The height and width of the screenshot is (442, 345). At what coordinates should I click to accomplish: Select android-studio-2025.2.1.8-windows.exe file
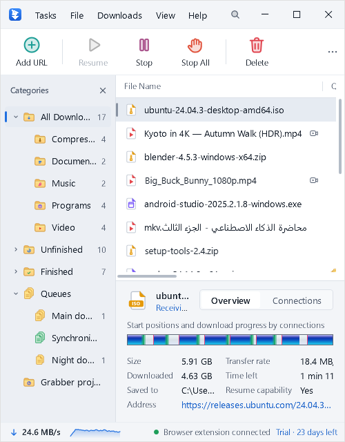[226, 204]
